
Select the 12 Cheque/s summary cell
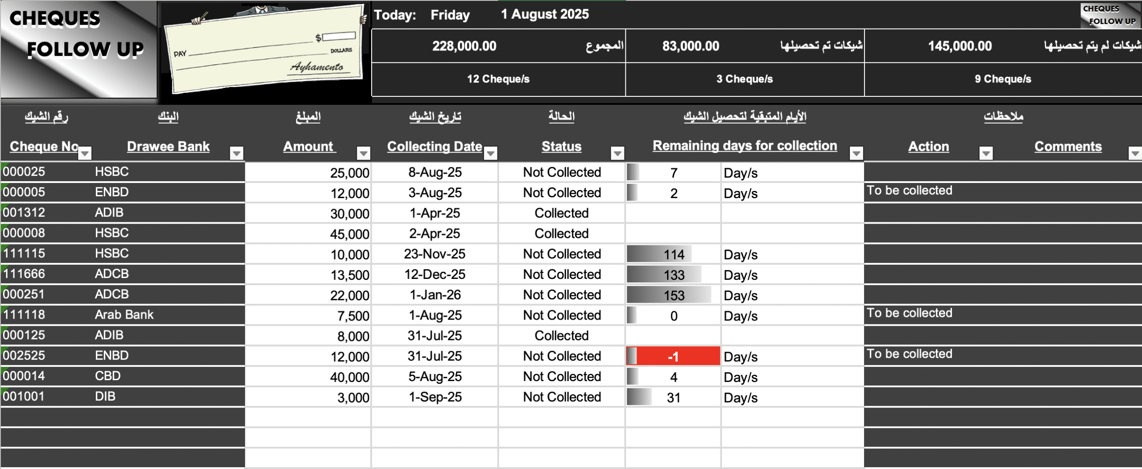pyautogui.click(x=498, y=79)
